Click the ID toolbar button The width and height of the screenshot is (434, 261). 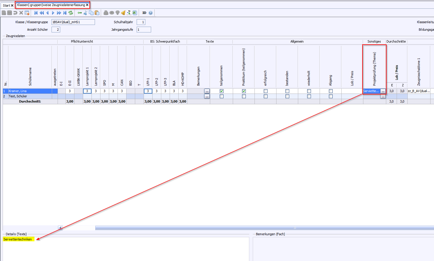click(144, 13)
